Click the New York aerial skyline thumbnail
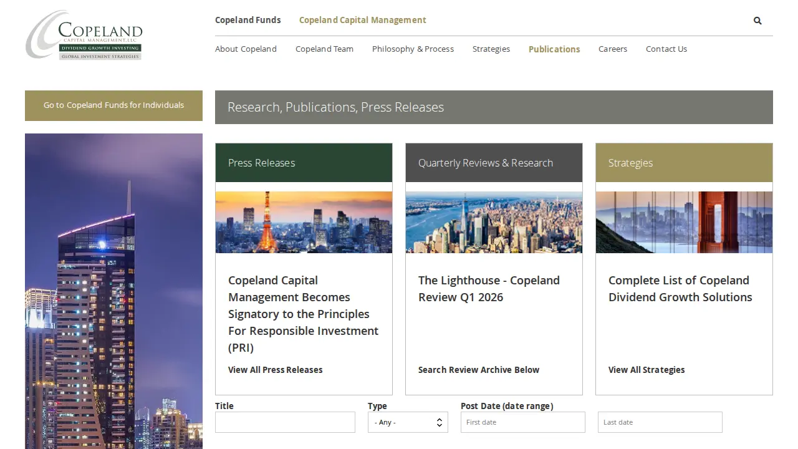 pos(494,222)
